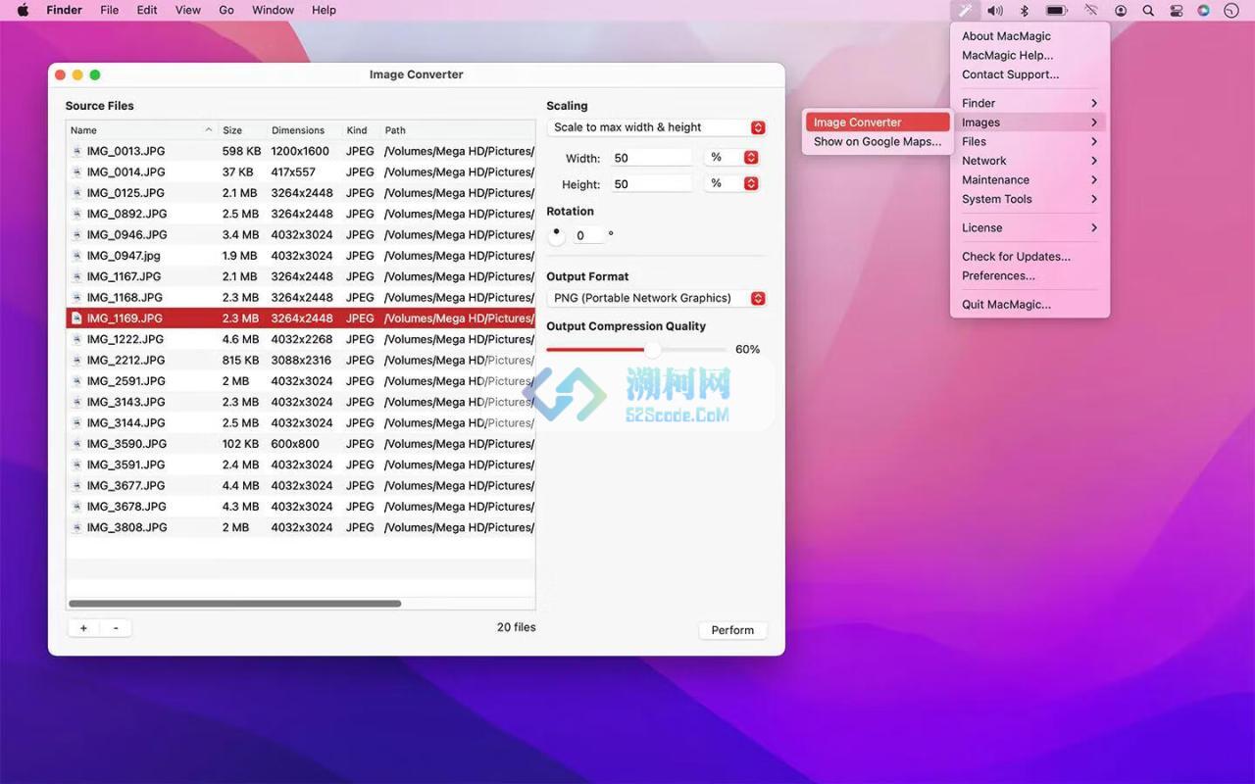The image size is (1255, 784).
Task: Sort by the Dimensions column header
Action: 305,130
